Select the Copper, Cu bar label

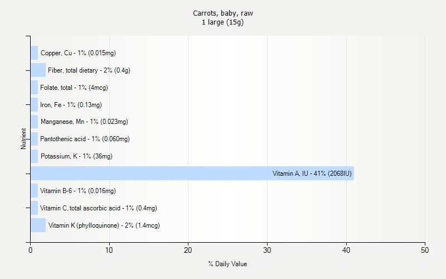(78, 53)
